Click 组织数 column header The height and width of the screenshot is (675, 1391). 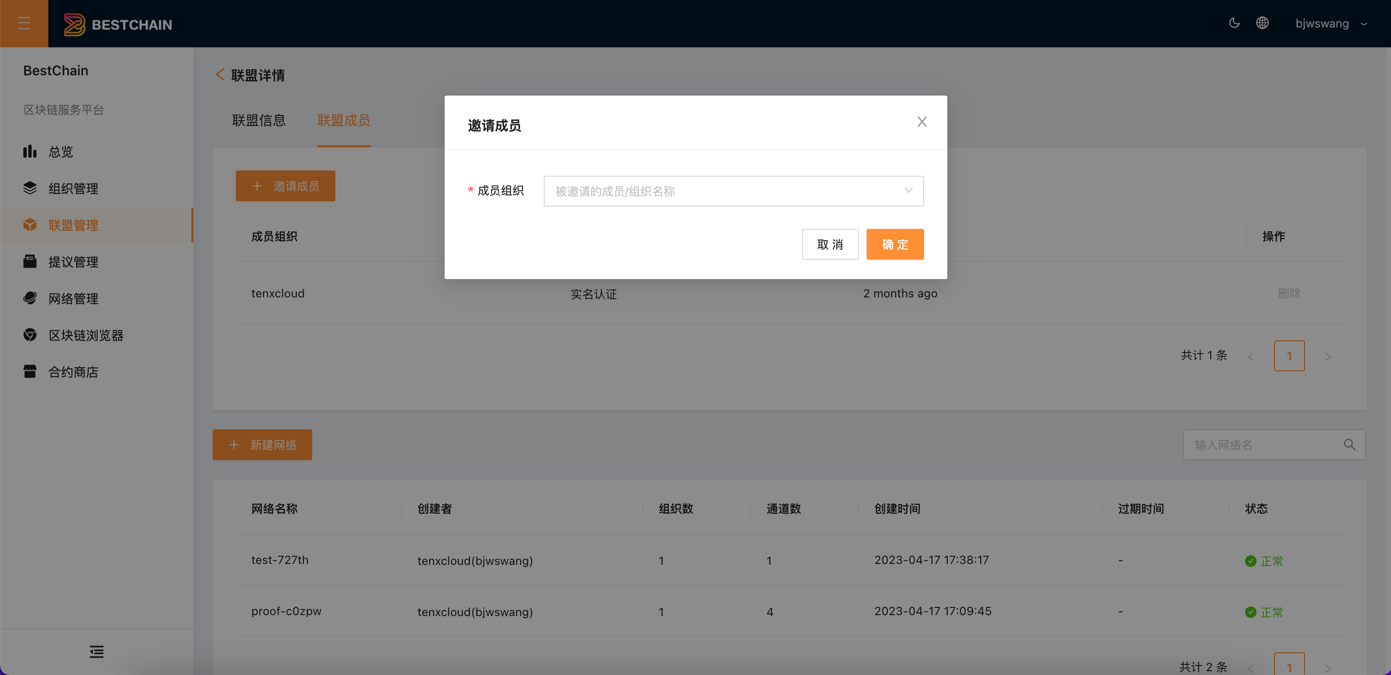(x=676, y=508)
